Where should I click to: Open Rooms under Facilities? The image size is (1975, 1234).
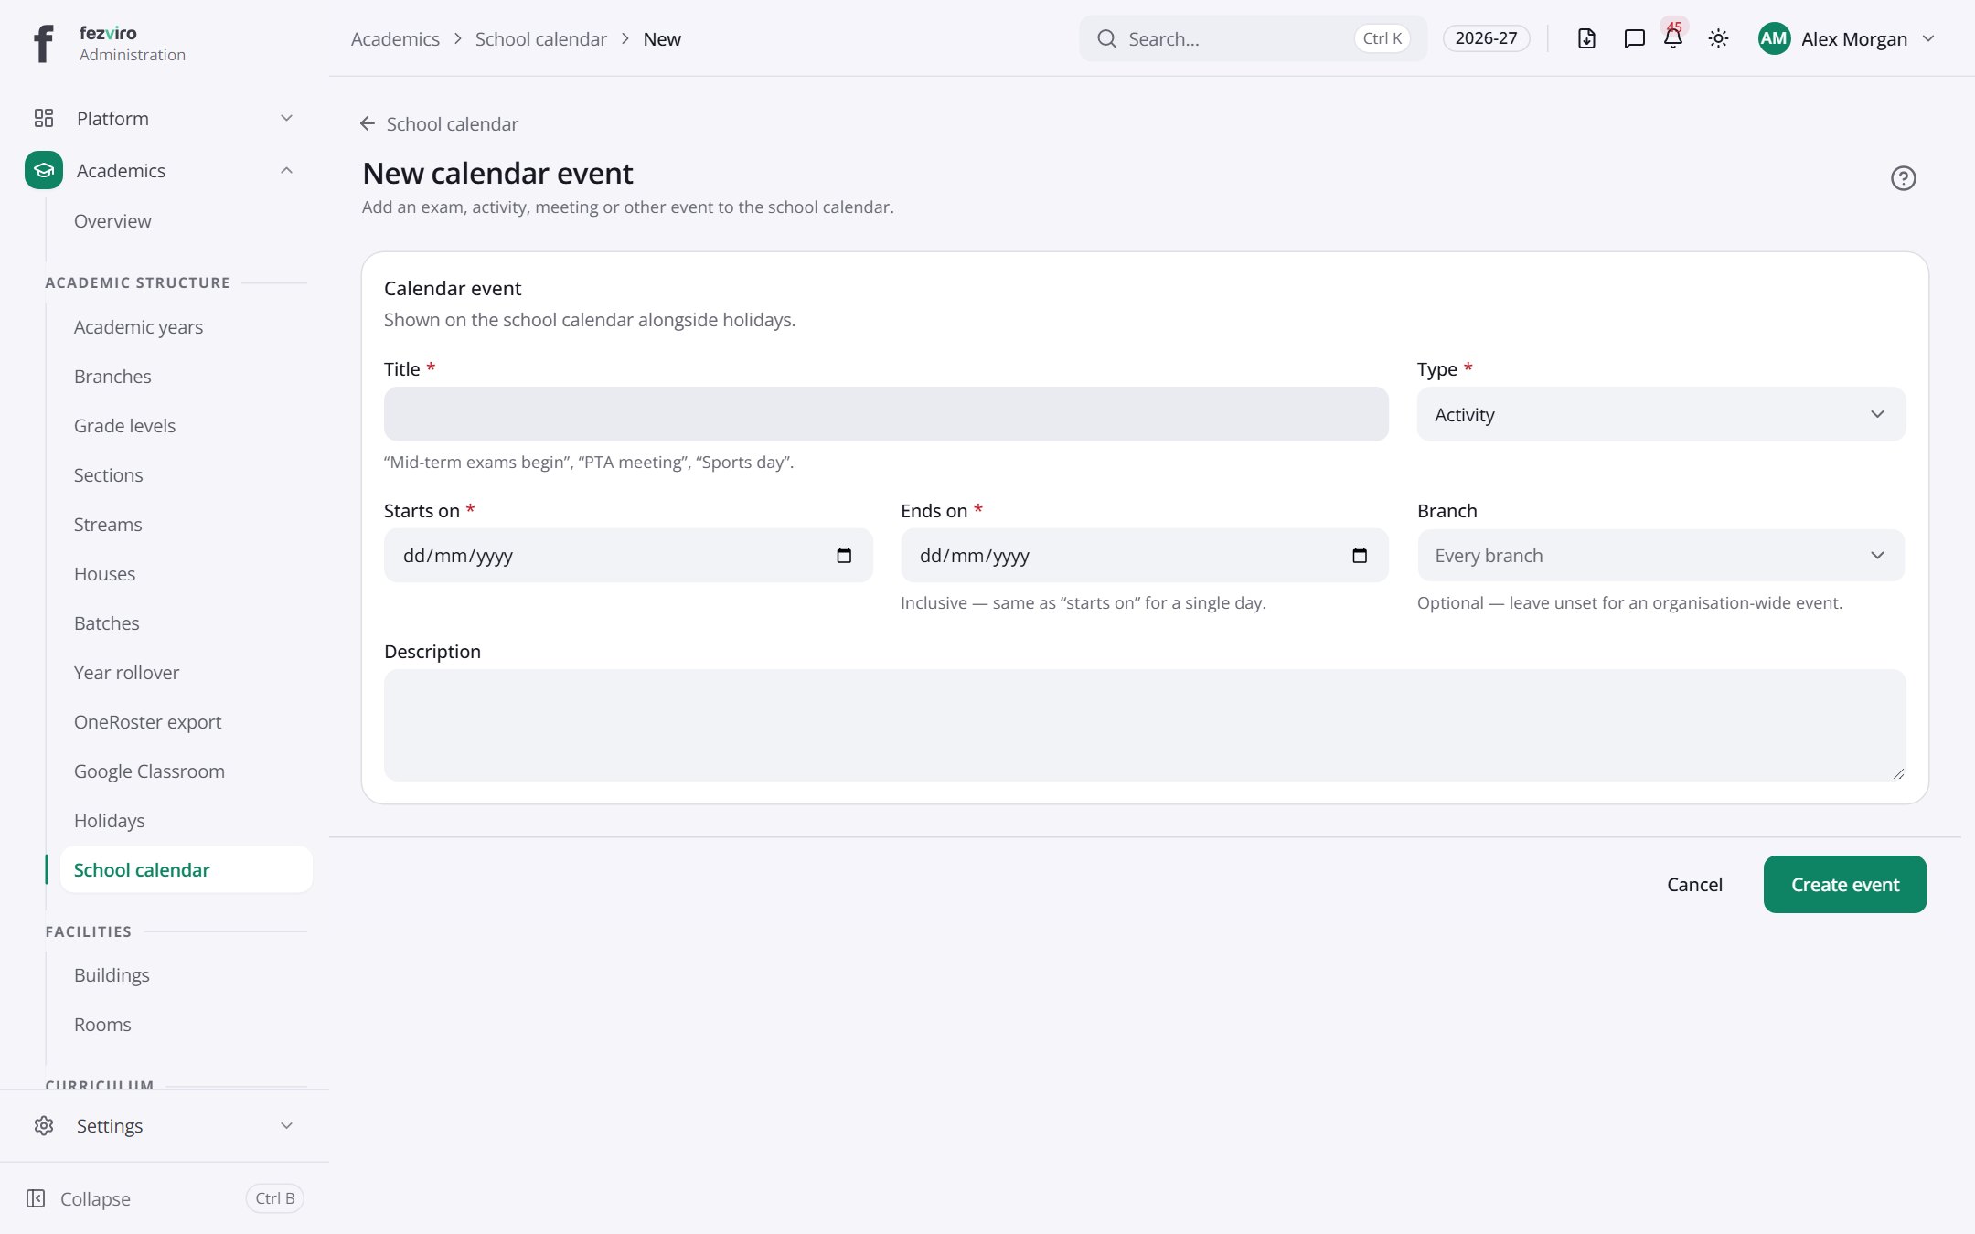tap(102, 1025)
